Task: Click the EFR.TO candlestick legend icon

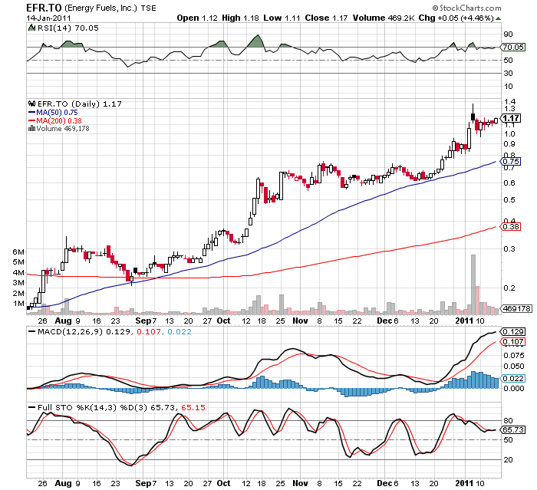Action: 31,104
